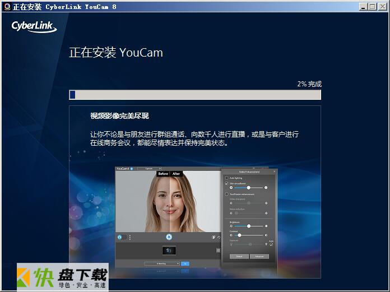Screen dimensions: 390x292
Task: Click the undo arrow icon below the preview
Action: (x=219, y=237)
